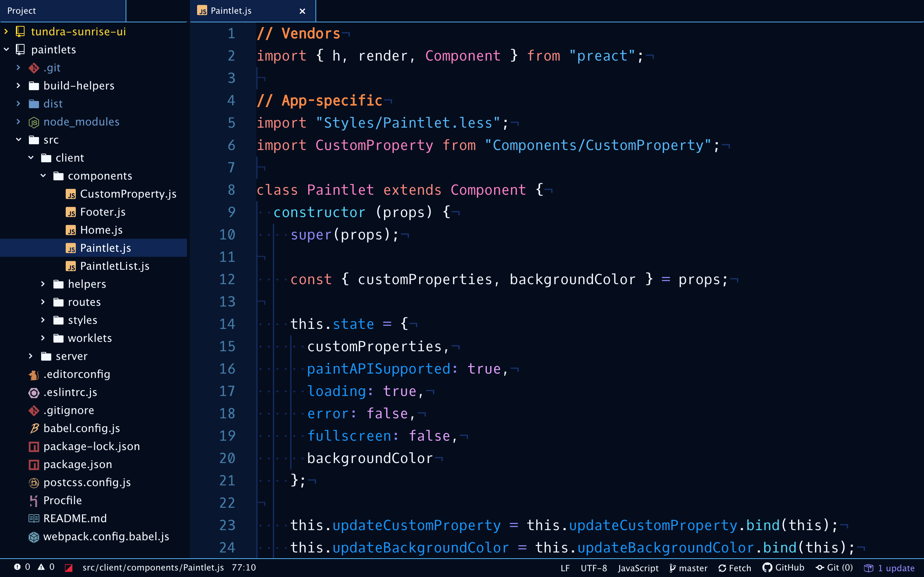Click the UTF-8 encoding button in status bar

[595, 567]
